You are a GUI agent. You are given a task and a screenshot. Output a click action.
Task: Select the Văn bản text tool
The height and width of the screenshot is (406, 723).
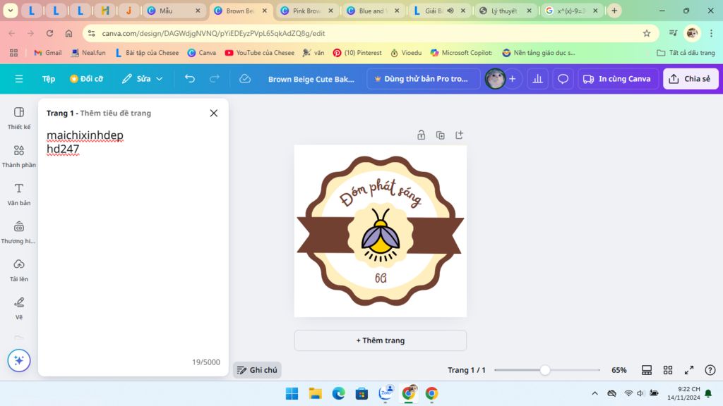[x=19, y=195]
